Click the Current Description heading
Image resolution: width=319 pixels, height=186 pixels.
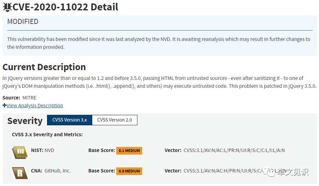pyautogui.click(x=44, y=67)
